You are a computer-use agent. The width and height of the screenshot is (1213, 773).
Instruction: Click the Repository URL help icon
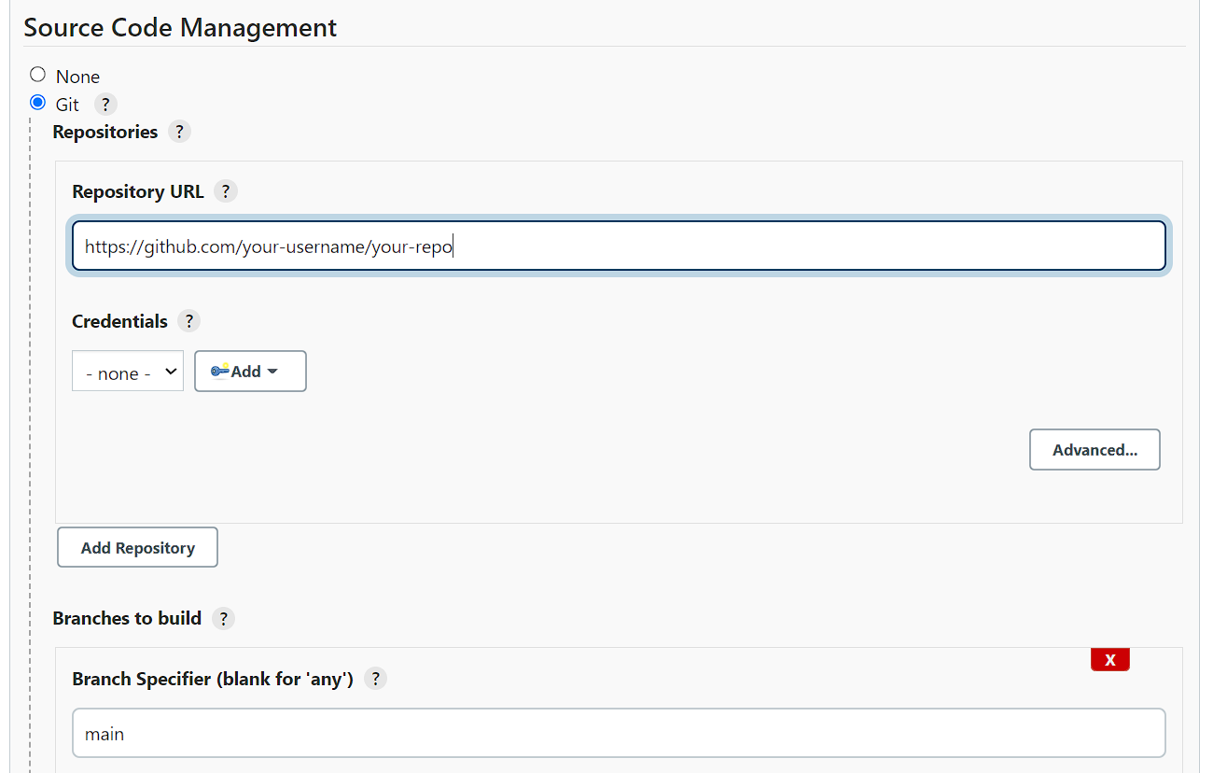(x=225, y=191)
